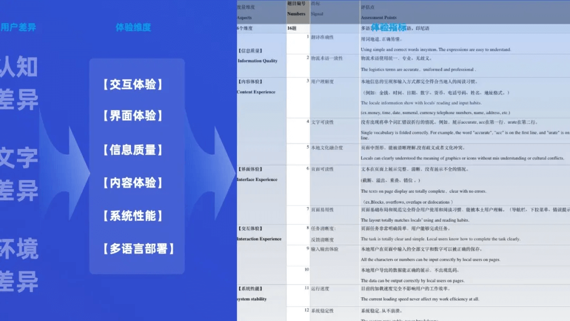Click the Assessment Points column header
570x321 pixels.
378,17
